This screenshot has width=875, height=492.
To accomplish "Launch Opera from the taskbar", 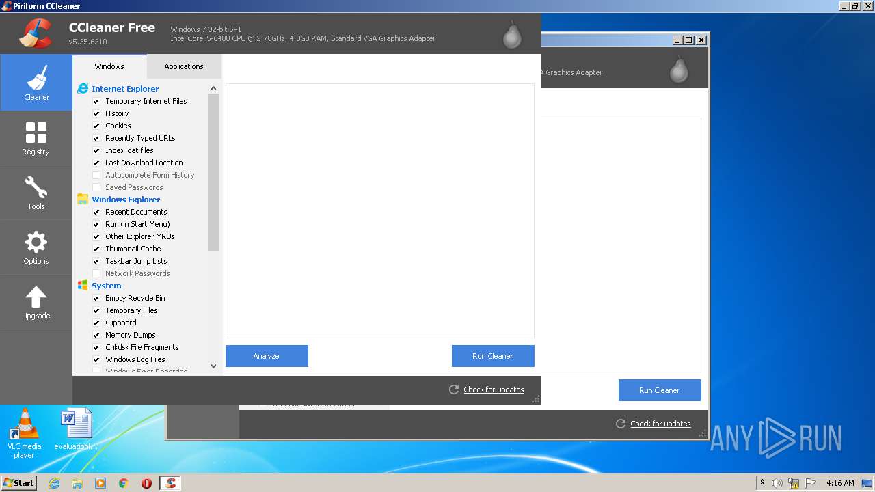I will 146,483.
